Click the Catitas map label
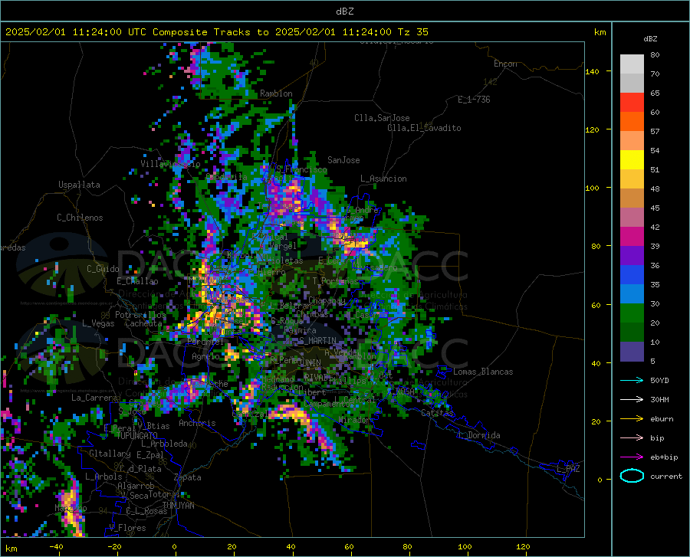Viewport: 690px width, 557px height. click(437, 413)
